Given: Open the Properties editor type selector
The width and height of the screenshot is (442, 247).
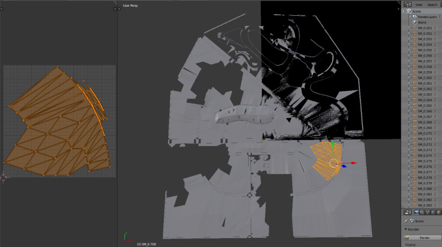Looking at the screenshot, I should point(408,213).
